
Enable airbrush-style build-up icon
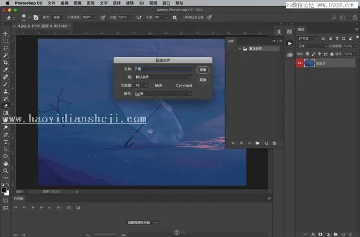coord(139,17)
